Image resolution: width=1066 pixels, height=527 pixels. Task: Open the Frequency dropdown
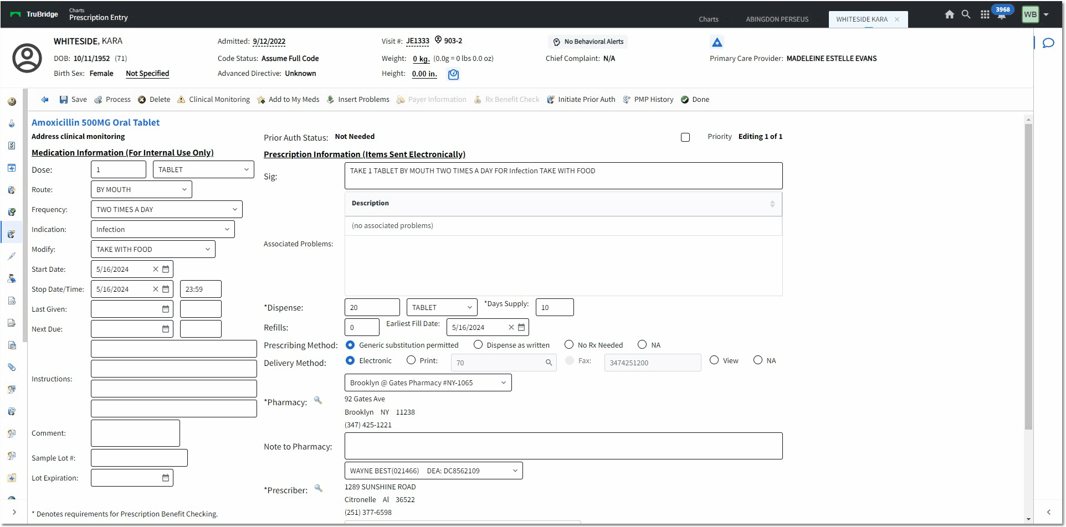pos(167,209)
